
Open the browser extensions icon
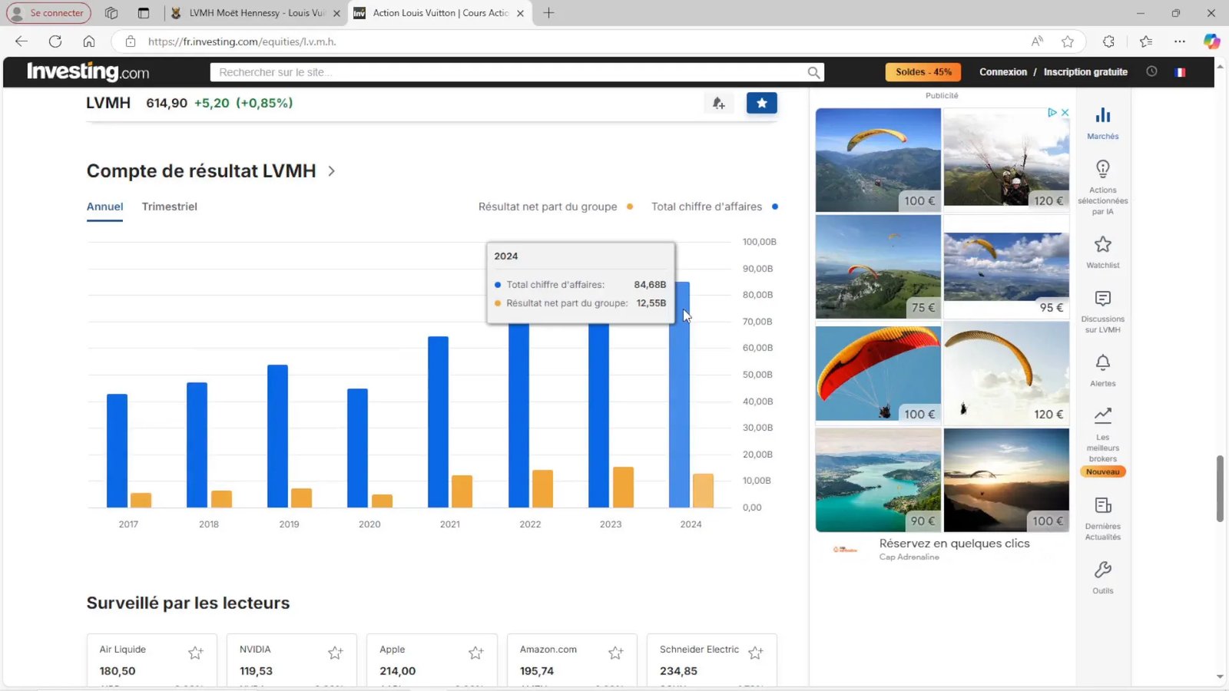point(1108,41)
